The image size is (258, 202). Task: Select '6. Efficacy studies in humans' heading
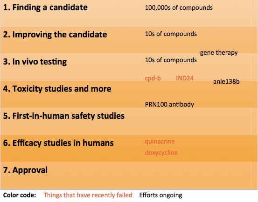(x=58, y=143)
